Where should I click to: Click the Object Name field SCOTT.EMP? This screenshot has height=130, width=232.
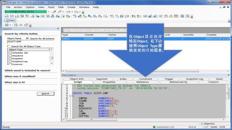[x=30, y=42]
